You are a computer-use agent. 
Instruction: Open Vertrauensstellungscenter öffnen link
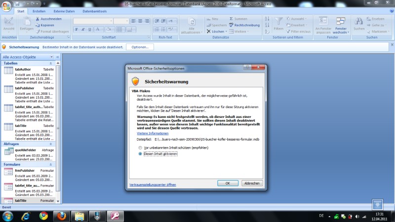pos(153,185)
